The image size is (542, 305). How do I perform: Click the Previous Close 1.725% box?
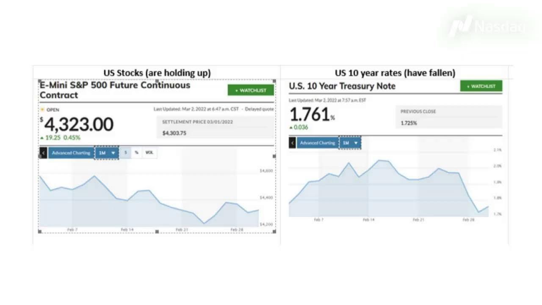pos(449,117)
